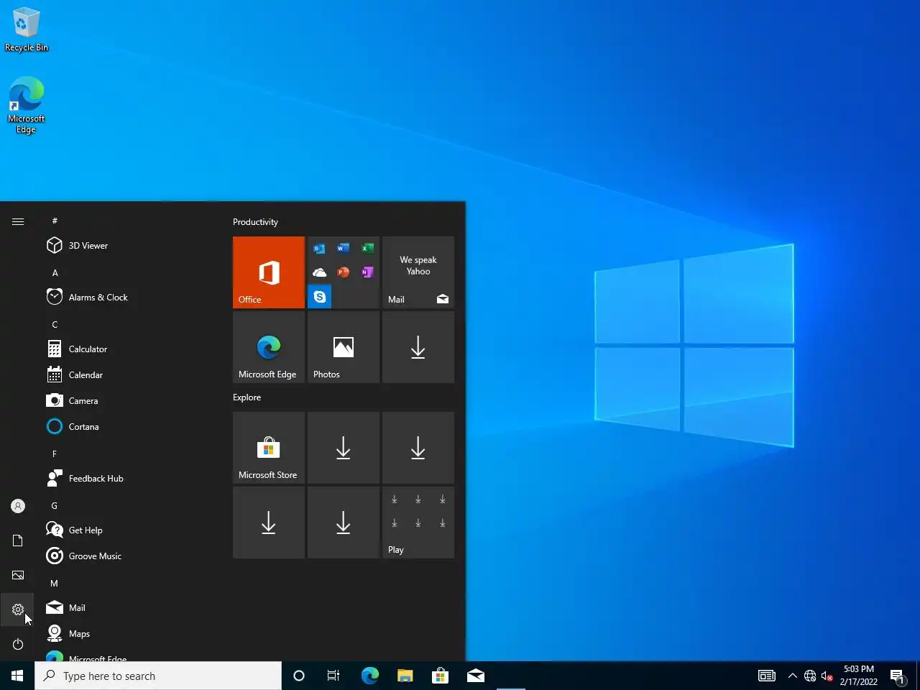Image resolution: width=920 pixels, height=690 pixels.
Task: Open the Microsoft Edge tile
Action: pos(269,347)
